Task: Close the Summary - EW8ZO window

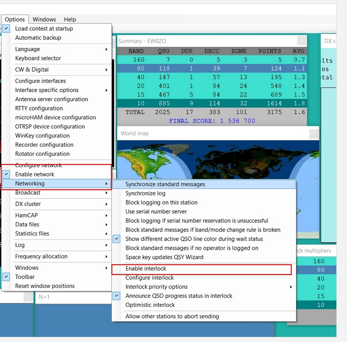Action: (x=302, y=41)
